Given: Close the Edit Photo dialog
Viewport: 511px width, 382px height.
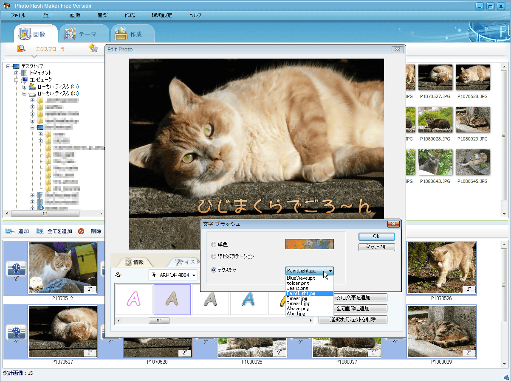Looking at the screenshot, I should coord(397,49).
